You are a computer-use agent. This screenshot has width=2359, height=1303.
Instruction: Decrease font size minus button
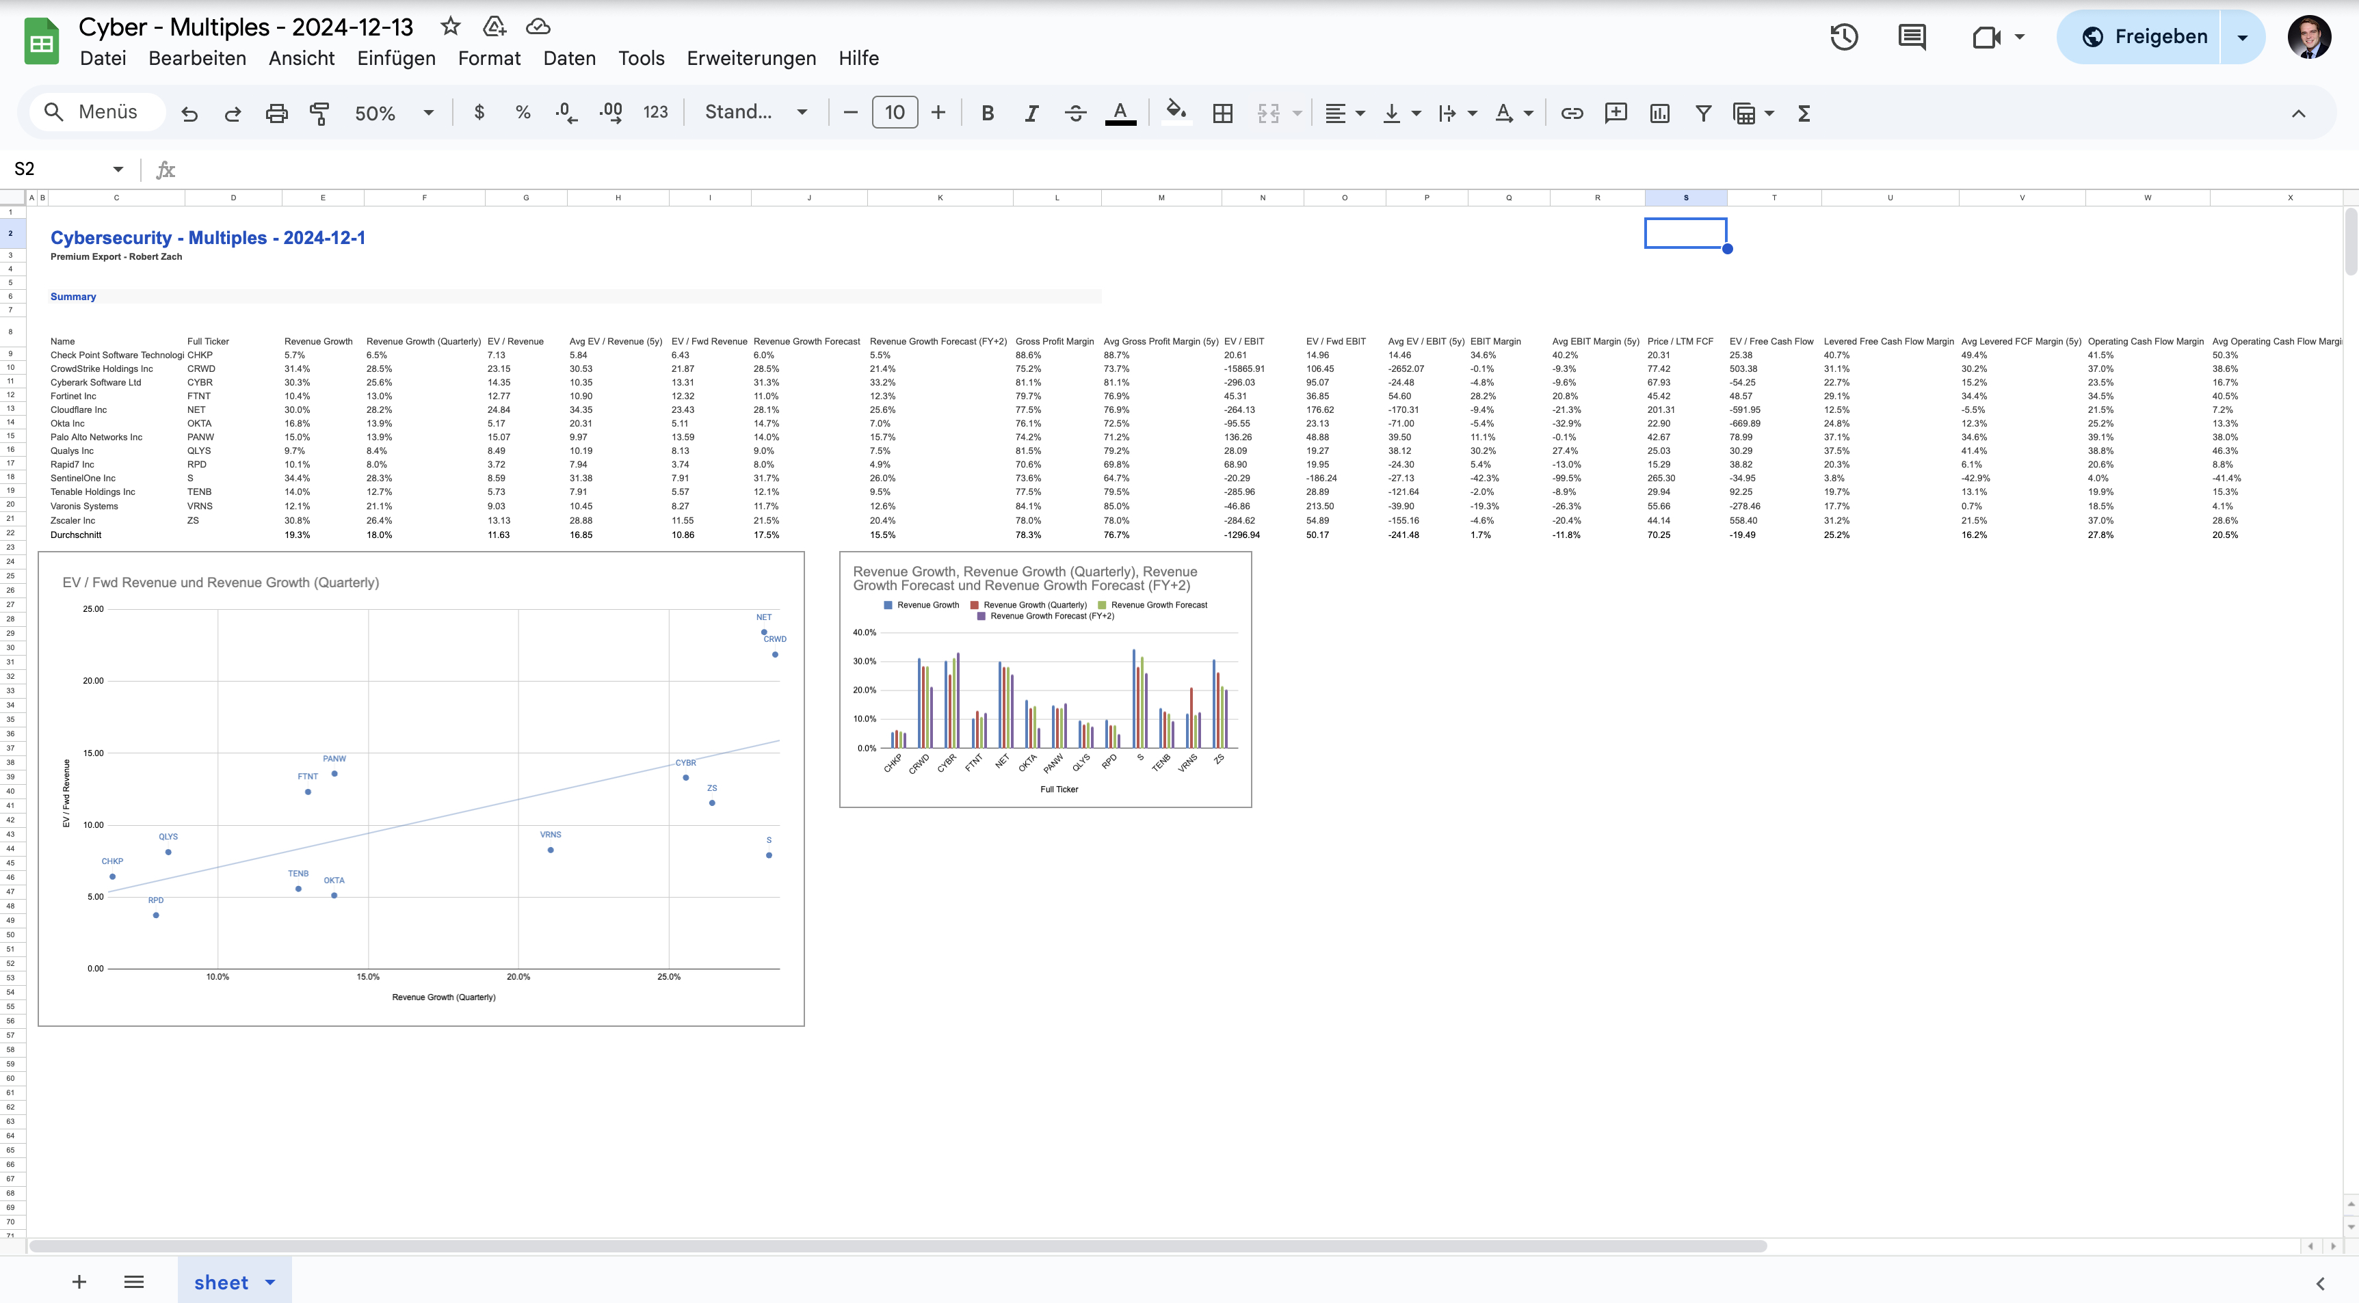[x=851, y=113]
